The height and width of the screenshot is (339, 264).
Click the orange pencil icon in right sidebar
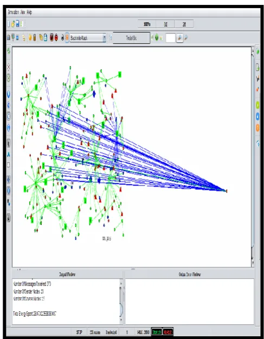click(x=257, y=89)
